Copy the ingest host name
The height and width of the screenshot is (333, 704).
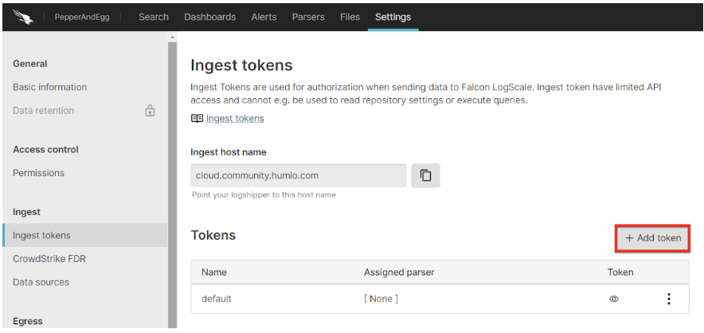tap(425, 175)
